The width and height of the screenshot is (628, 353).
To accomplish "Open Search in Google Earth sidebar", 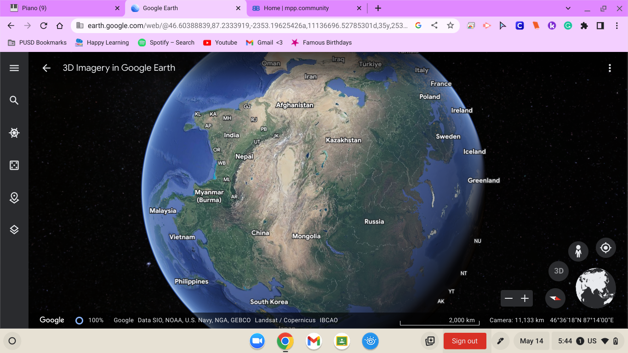I will (x=14, y=100).
